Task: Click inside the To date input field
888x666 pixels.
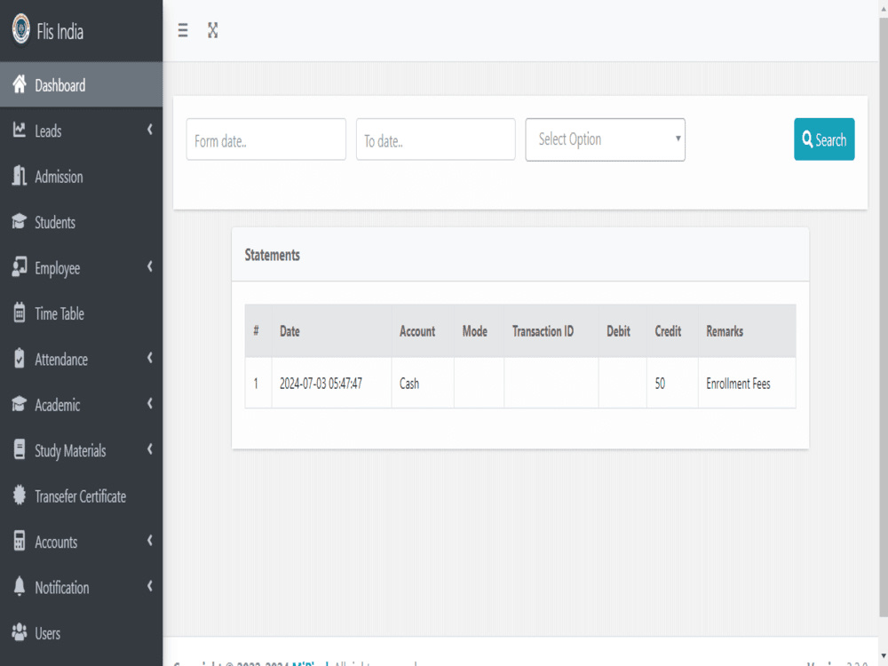Action: tap(435, 139)
